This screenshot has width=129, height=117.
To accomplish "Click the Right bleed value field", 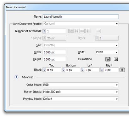I will 111,70.
